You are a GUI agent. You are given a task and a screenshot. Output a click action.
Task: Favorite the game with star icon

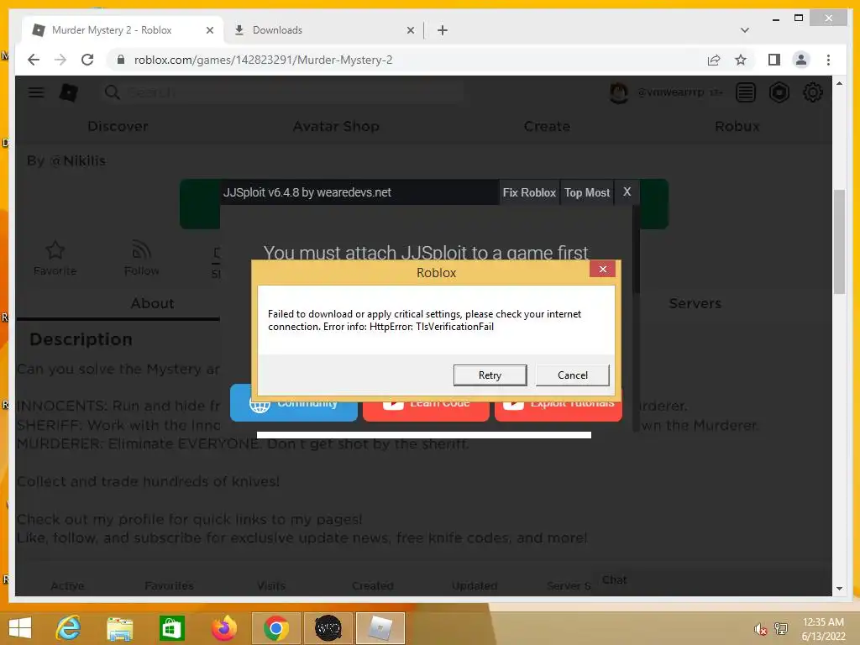click(55, 258)
